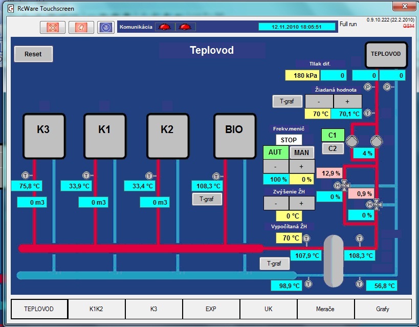Switch frequency converter to MAN mode
Viewport: 419px width, 327px height.
click(x=302, y=152)
